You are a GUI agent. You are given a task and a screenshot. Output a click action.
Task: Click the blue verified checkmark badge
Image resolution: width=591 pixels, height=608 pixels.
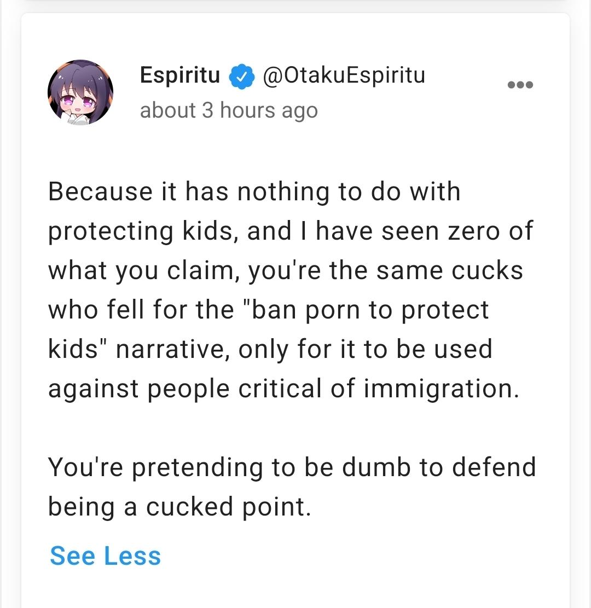point(242,77)
